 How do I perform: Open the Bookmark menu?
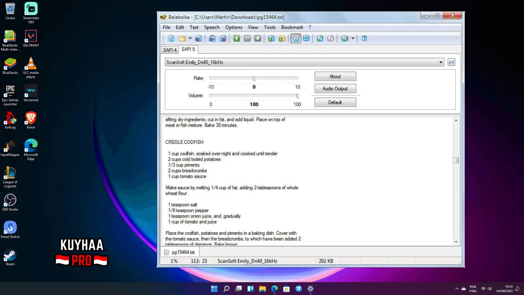pos(292,27)
